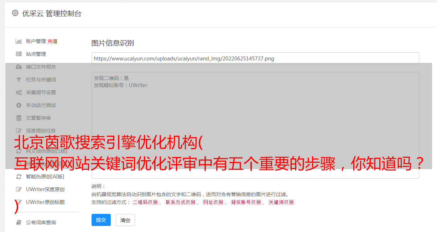
Task: Click the edit icon for UWriter深度原创
Action: [19, 189]
